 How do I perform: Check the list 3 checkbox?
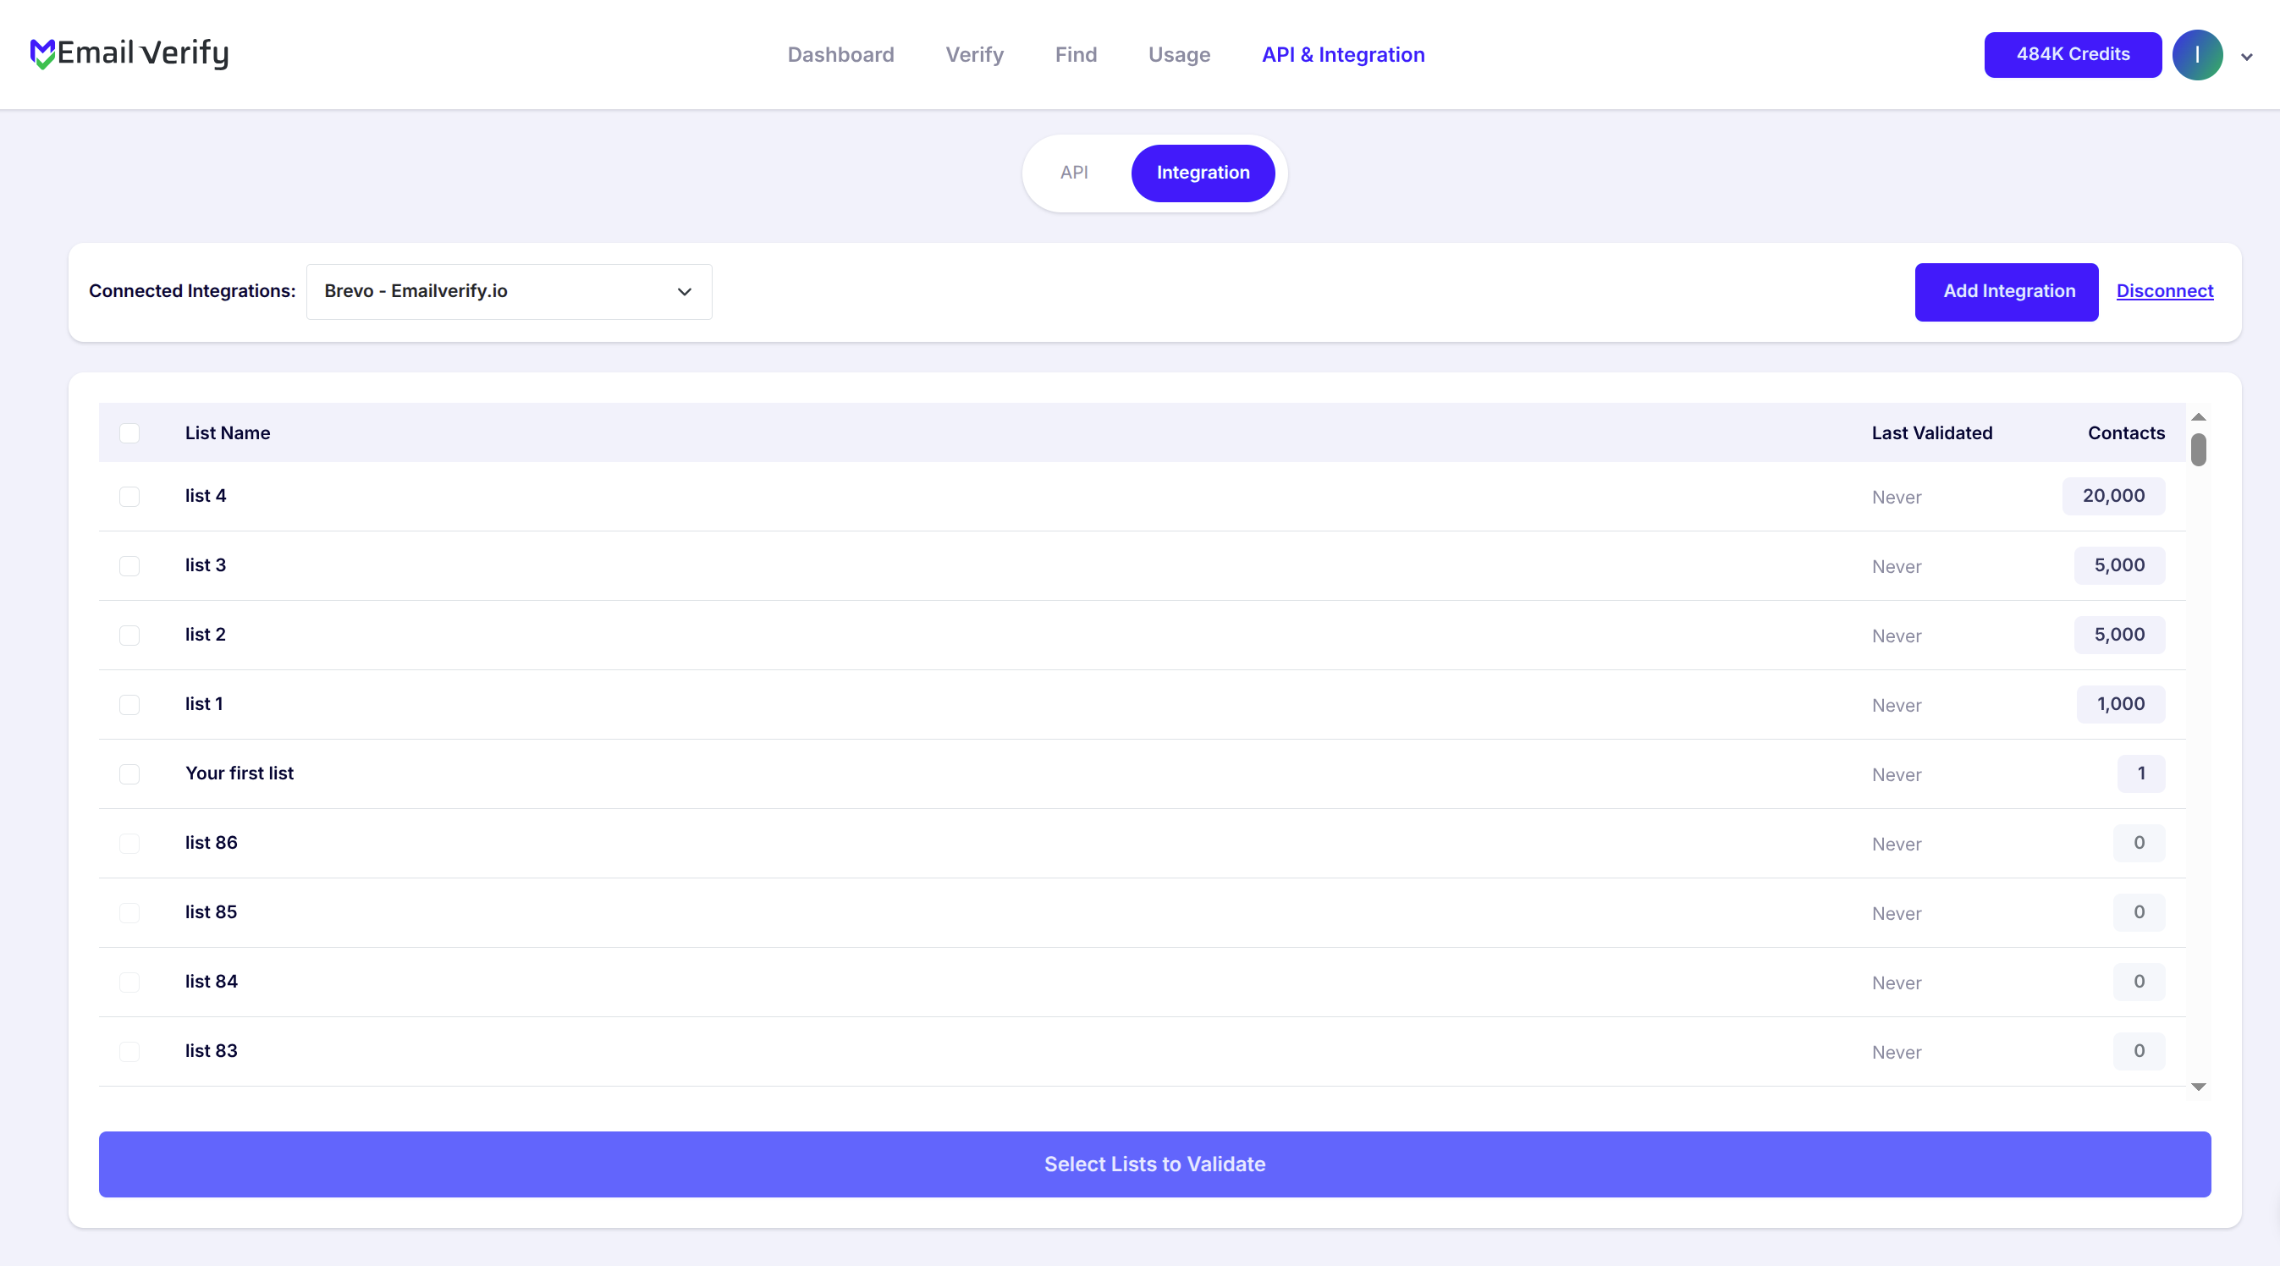[x=129, y=565]
